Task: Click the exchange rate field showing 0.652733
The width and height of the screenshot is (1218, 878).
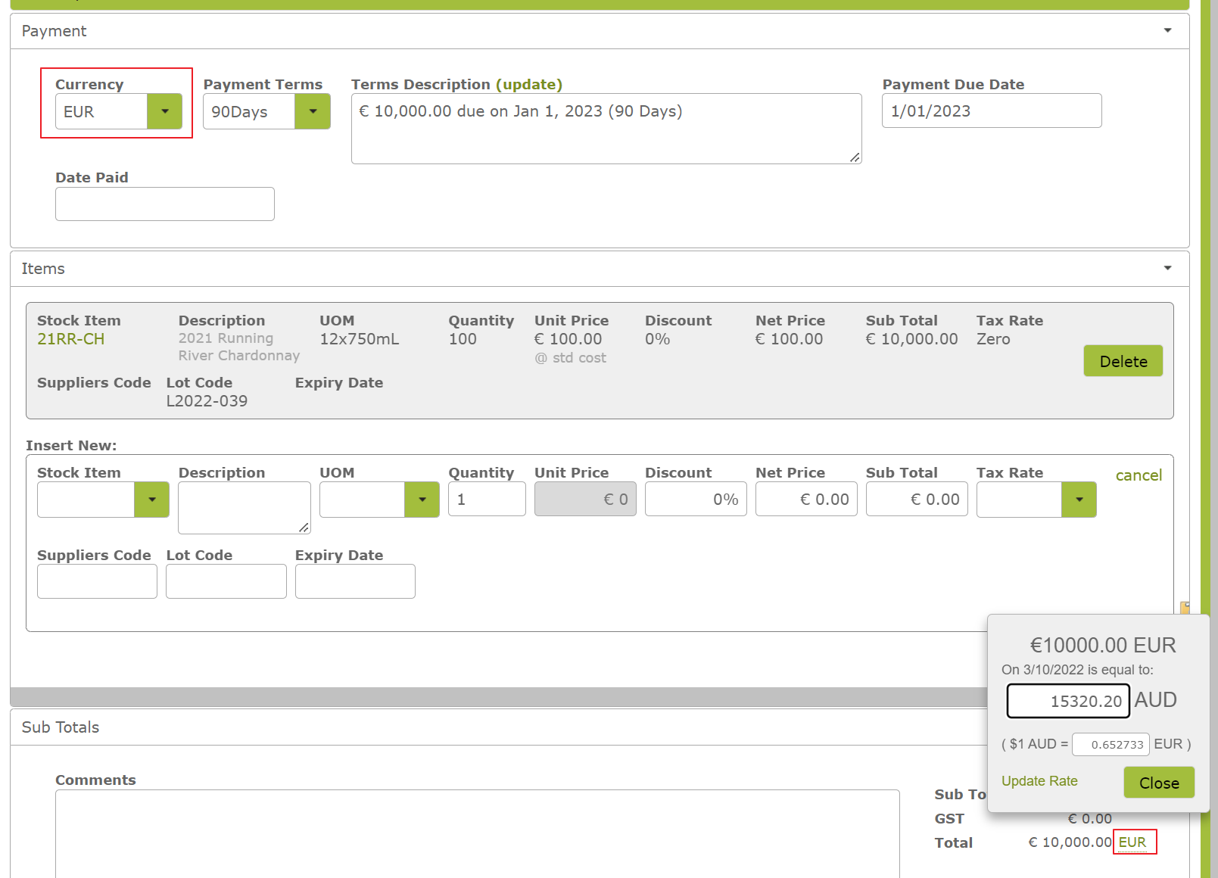Action: click(1111, 744)
